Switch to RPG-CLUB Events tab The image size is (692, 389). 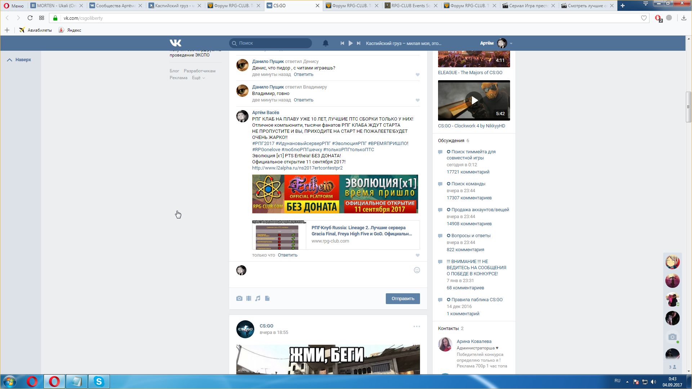click(x=411, y=6)
